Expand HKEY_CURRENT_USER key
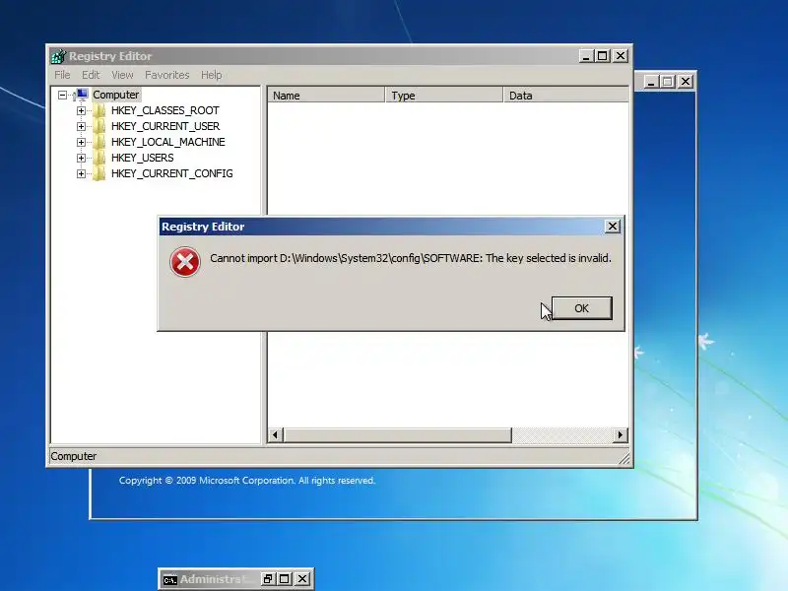788x591 pixels. point(81,126)
